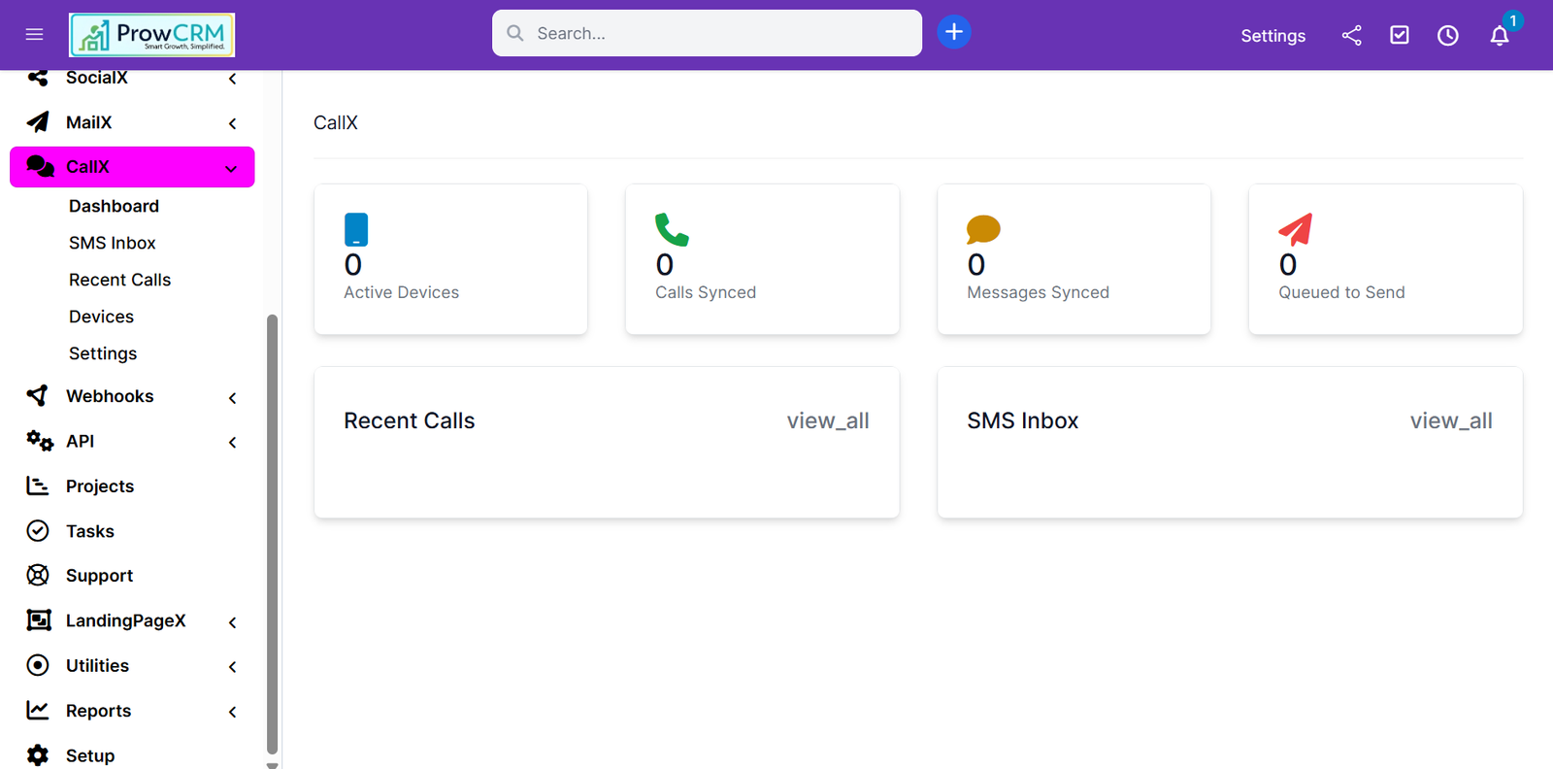
Task: Click view_all link for SMS Inbox
Action: click(1451, 420)
